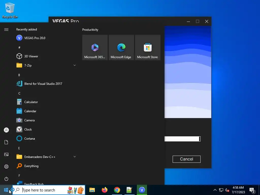This screenshot has height=195, width=260.
Task: Click the F letter group header
Action: coord(19,175)
